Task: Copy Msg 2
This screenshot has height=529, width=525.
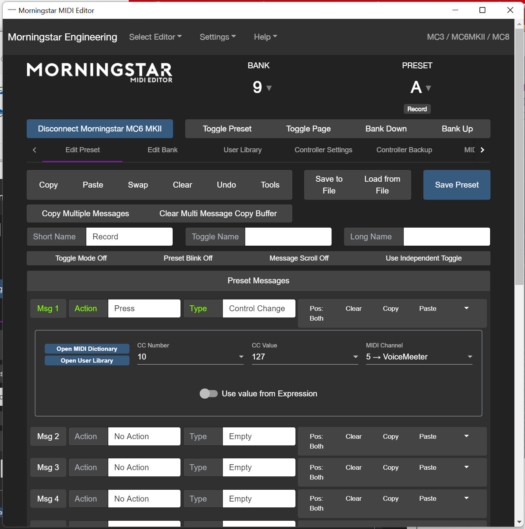Action: [x=391, y=436]
